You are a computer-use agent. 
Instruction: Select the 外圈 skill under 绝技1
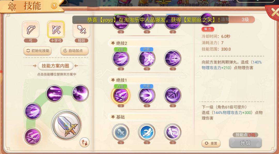(147, 95)
